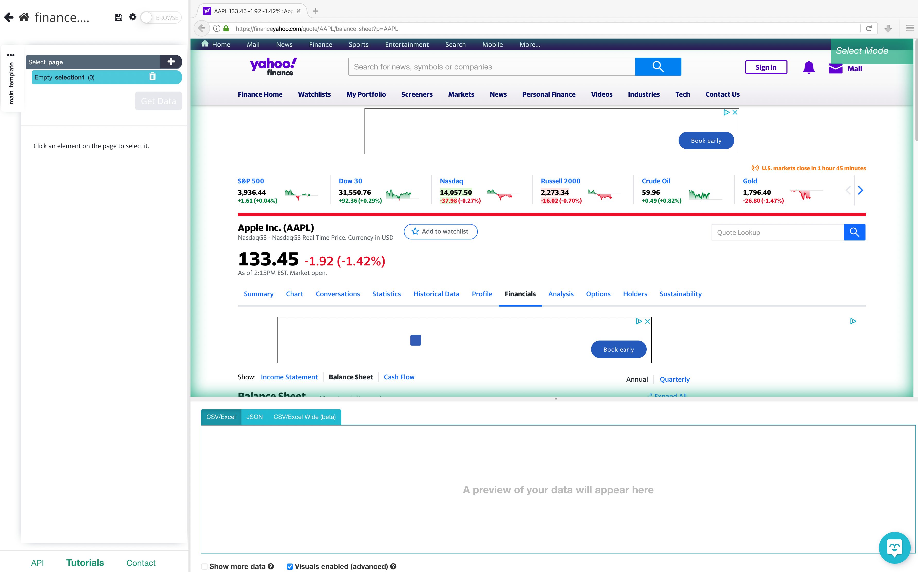Switch to the Holders tab
This screenshot has height=572, width=918.
pos(635,294)
